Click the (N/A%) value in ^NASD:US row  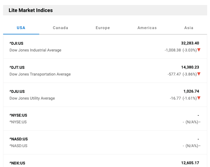click(192, 146)
